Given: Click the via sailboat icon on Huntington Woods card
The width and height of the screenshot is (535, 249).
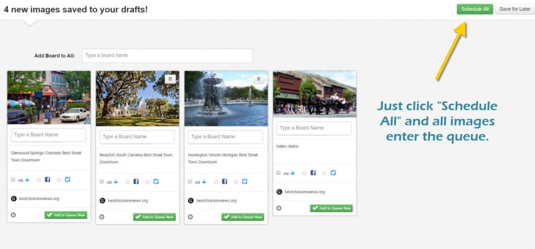Looking at the screenshot, I should [204, 182].
